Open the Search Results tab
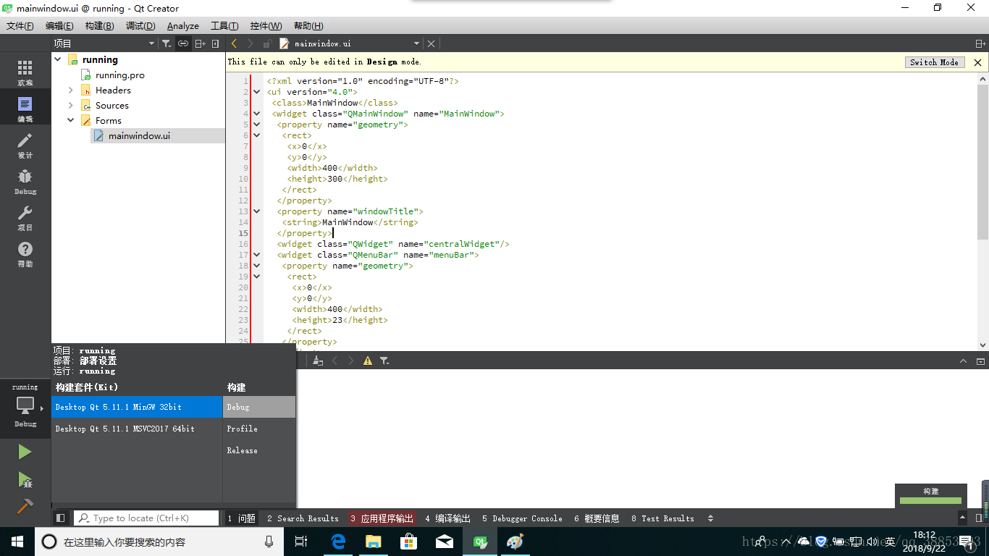The height and width of the screenshot is (556, 989). pos(303,518)
